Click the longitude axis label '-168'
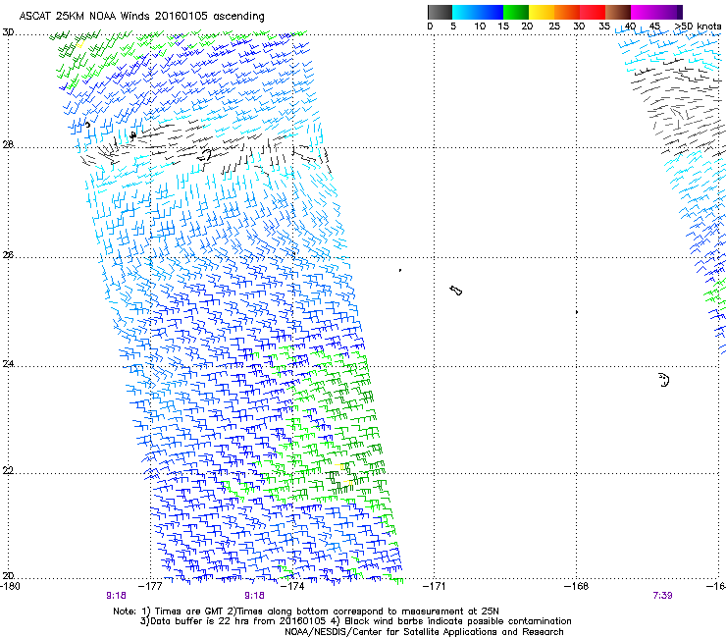726x638 pixels. pyautogui.click(x=577, y=586)
